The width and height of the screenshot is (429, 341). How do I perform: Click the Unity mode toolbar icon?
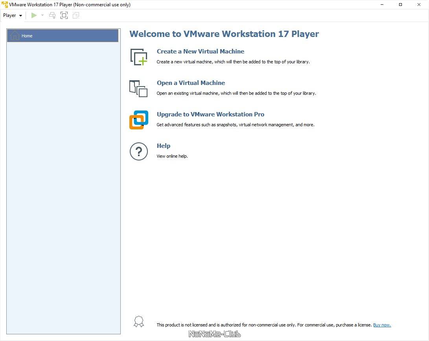point(76,15)
